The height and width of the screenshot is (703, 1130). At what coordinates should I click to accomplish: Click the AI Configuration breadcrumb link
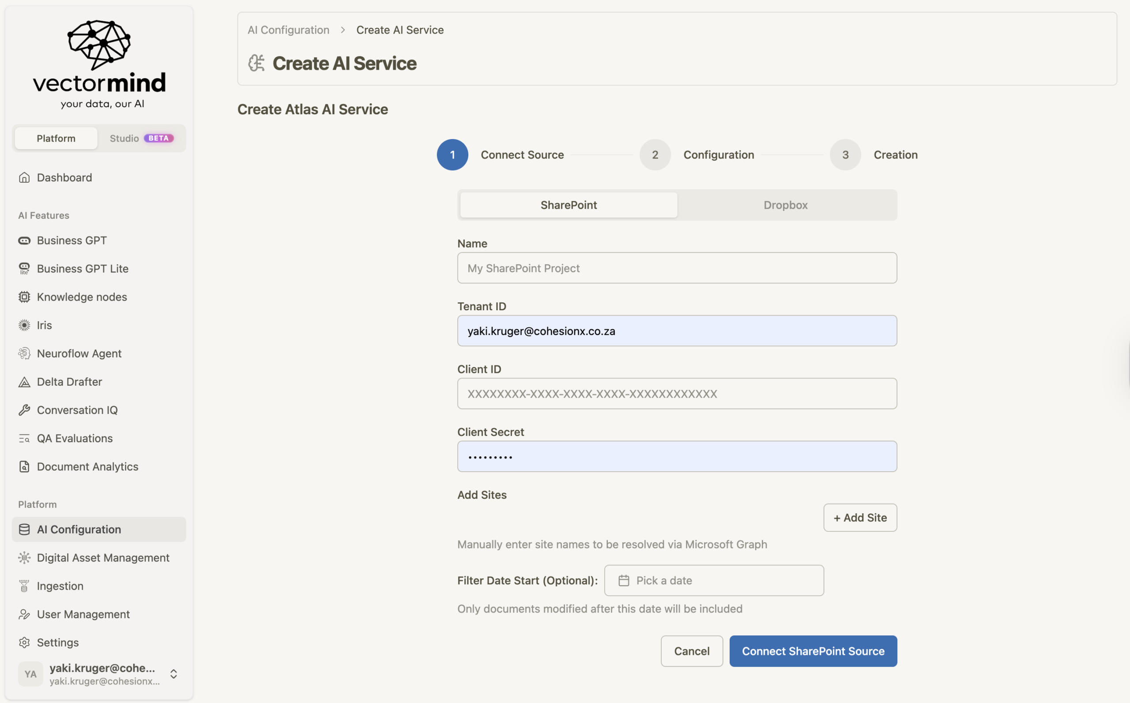(288, 30)
